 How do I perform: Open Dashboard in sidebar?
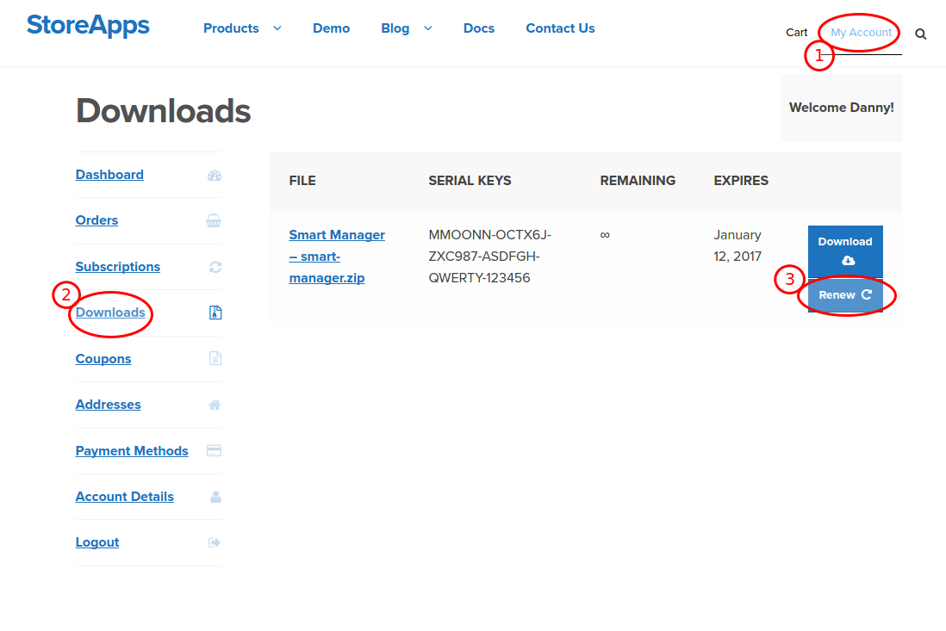click(x=109, y=175)
